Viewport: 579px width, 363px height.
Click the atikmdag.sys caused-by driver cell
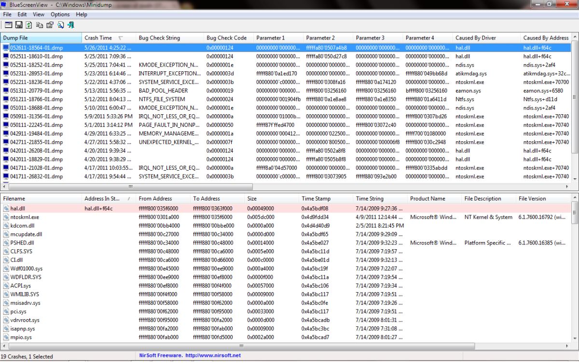[471, 74]
